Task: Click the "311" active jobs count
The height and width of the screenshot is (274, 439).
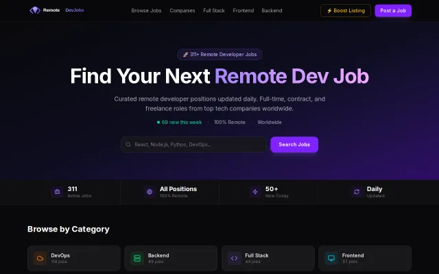Action: tap(72, 189)
